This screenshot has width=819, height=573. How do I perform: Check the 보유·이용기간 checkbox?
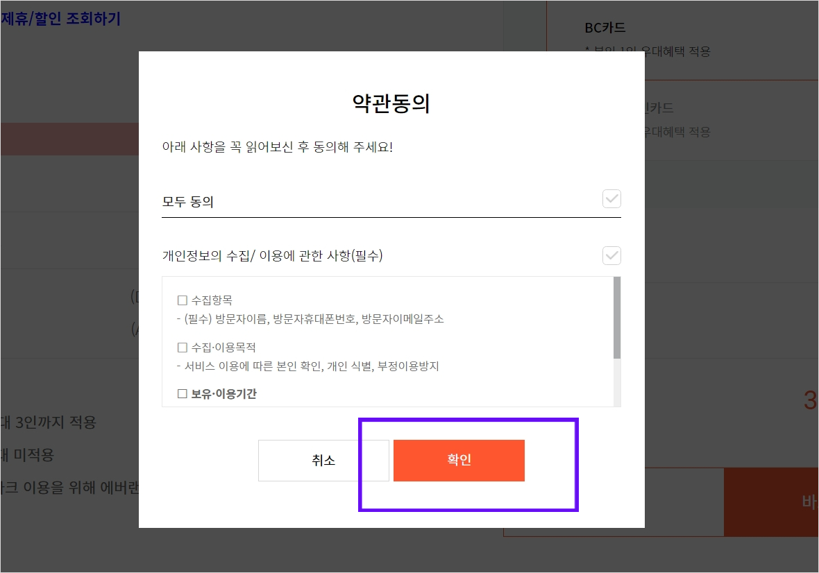point(183,393)
